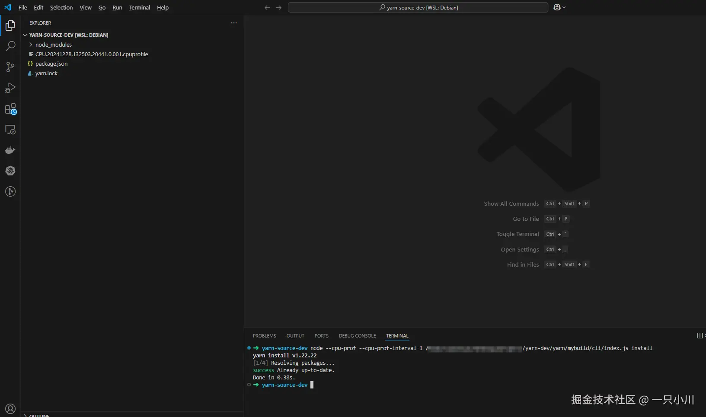This screenshot has height=417, width=706.
Task: Switch to the Ports panel tab
Action: click(x=322, y=336)
